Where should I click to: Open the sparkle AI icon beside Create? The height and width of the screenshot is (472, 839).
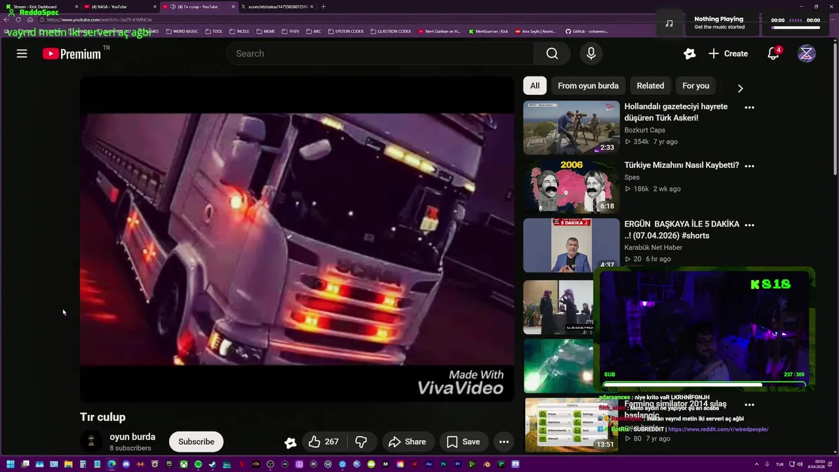(x=689, y=54)
